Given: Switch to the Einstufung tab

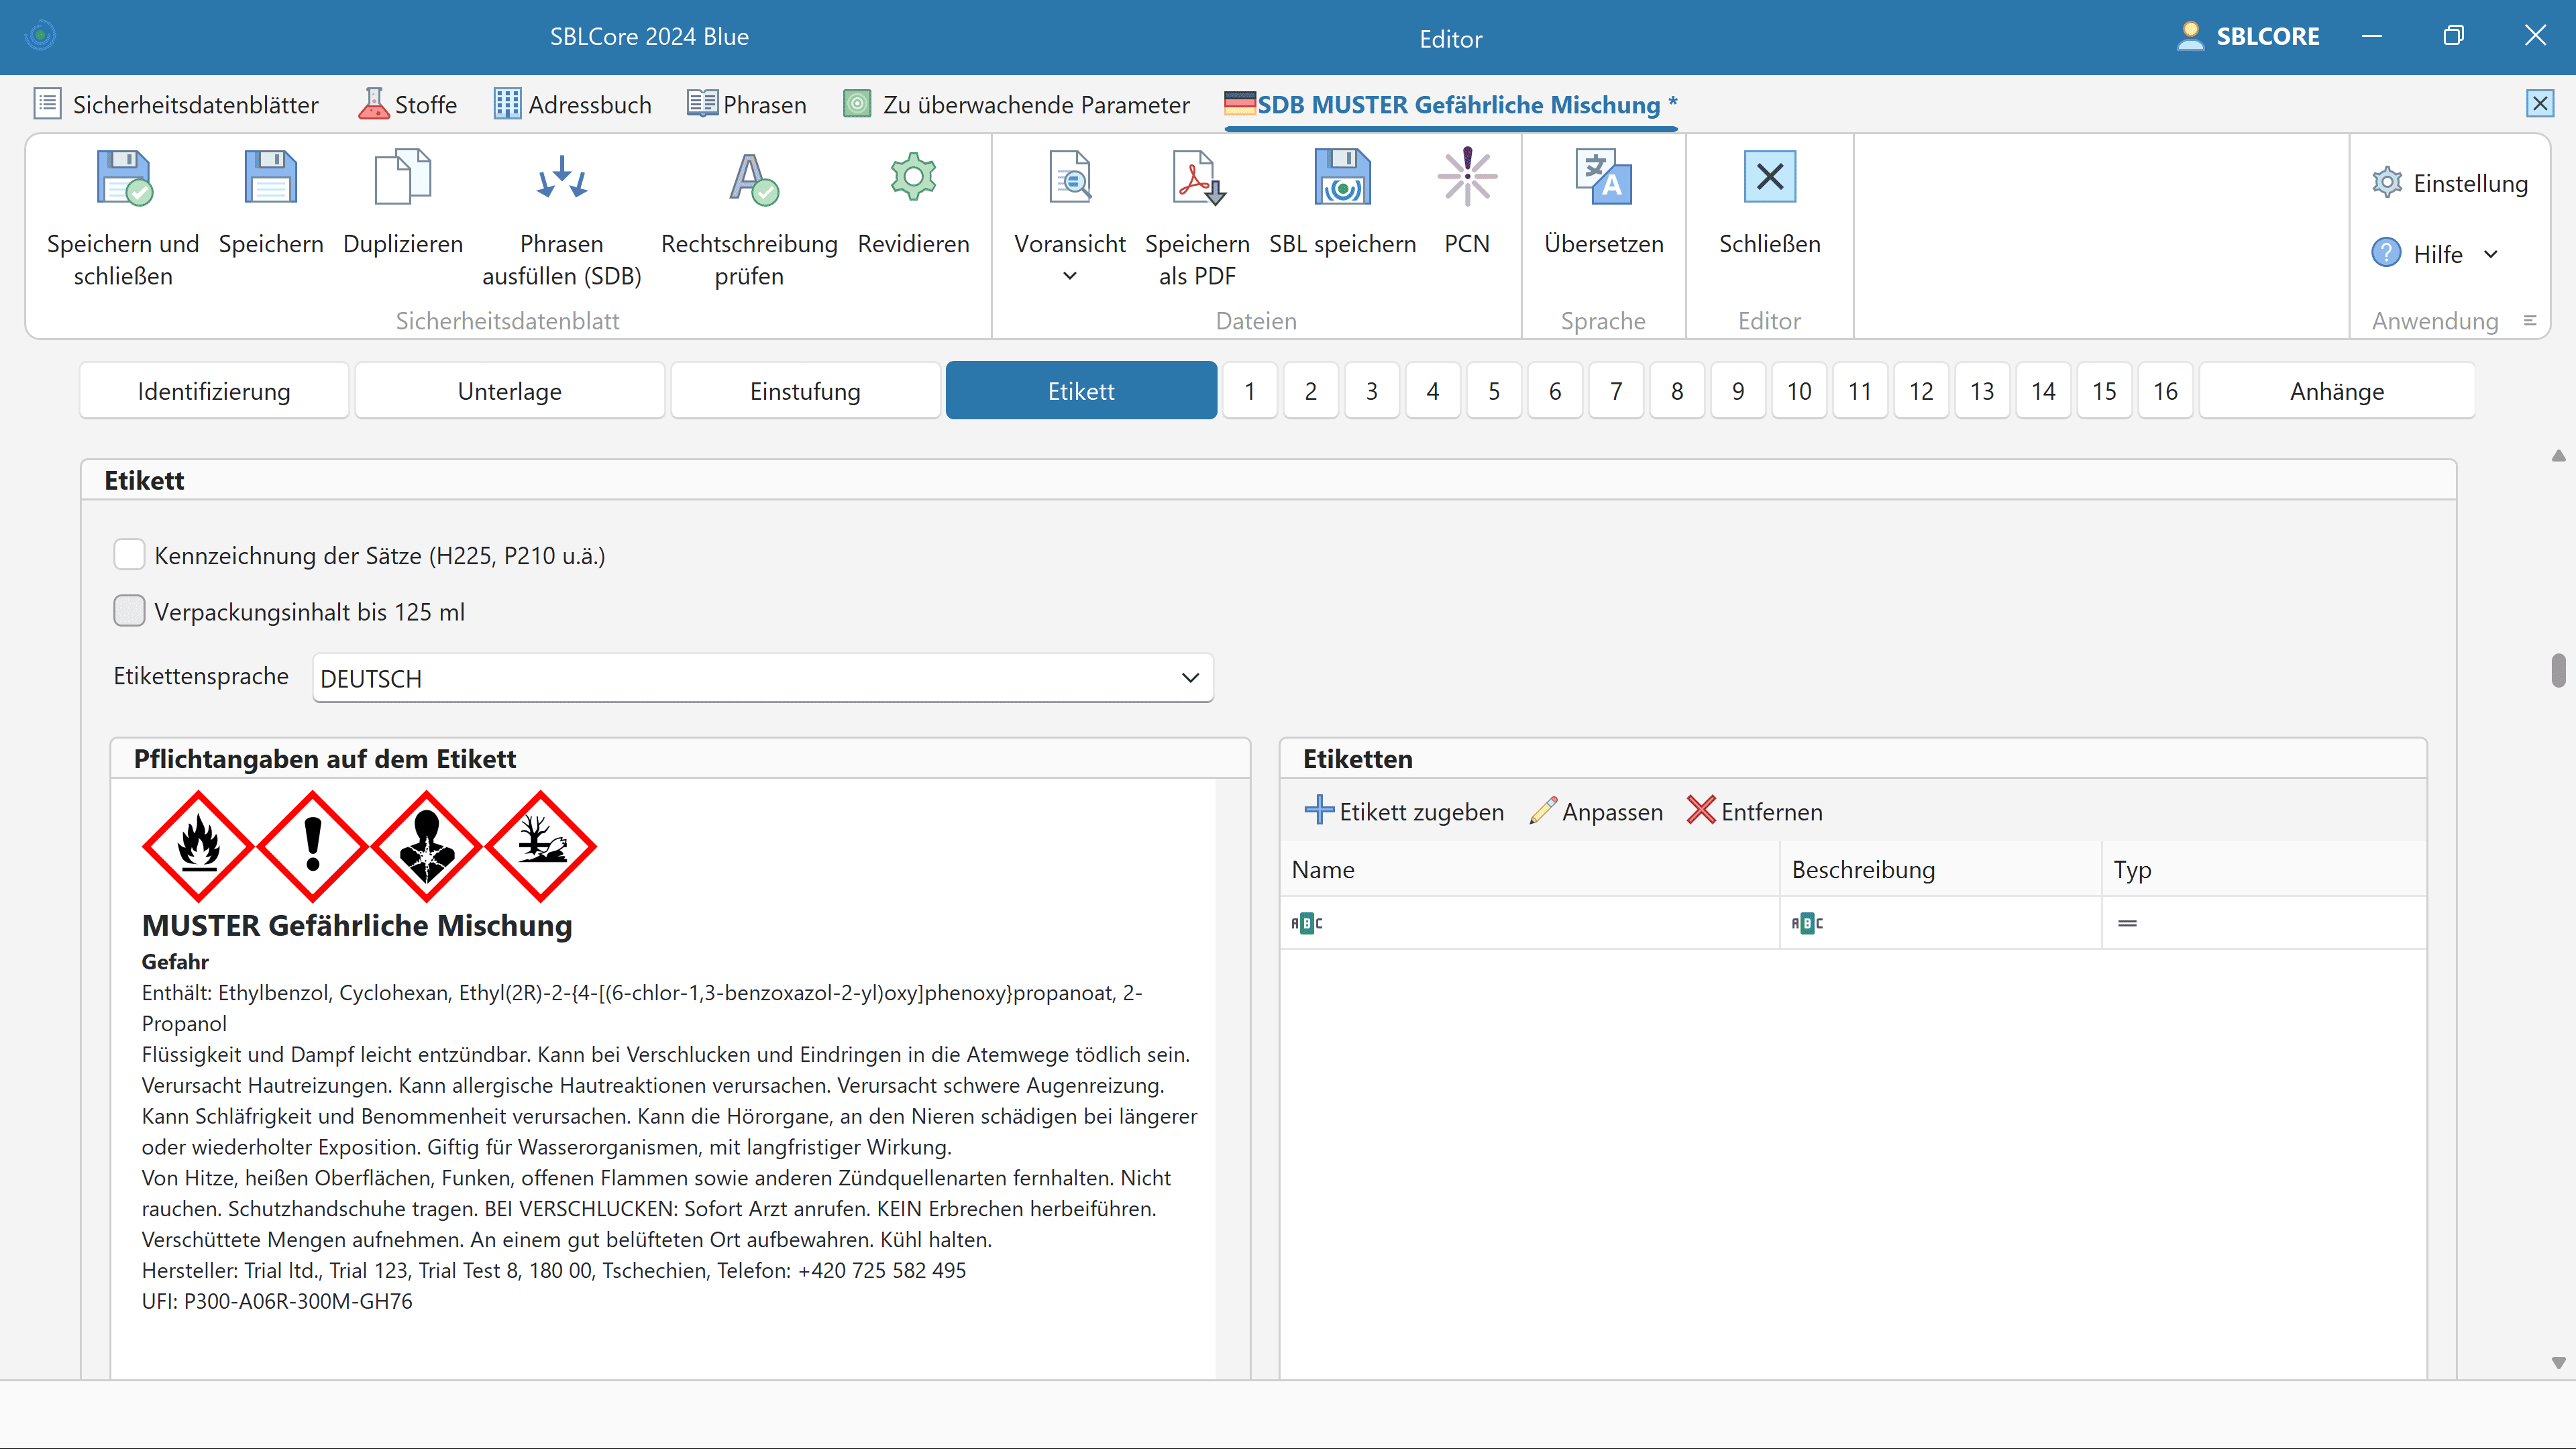Looking at the screenshot, I should (x=805, y=391).
